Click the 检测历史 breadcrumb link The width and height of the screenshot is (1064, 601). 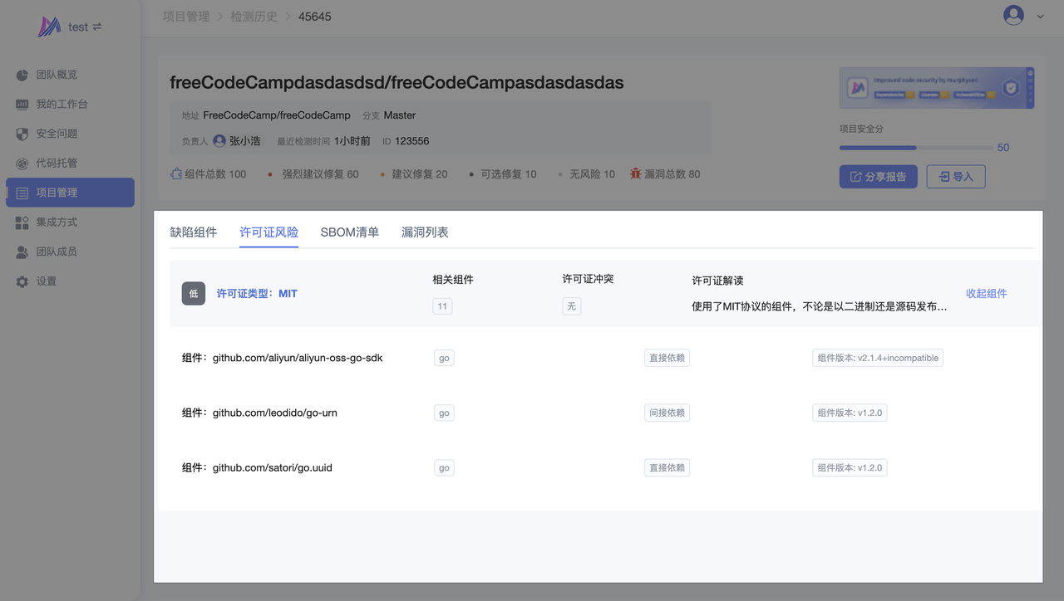coord(254,17)
